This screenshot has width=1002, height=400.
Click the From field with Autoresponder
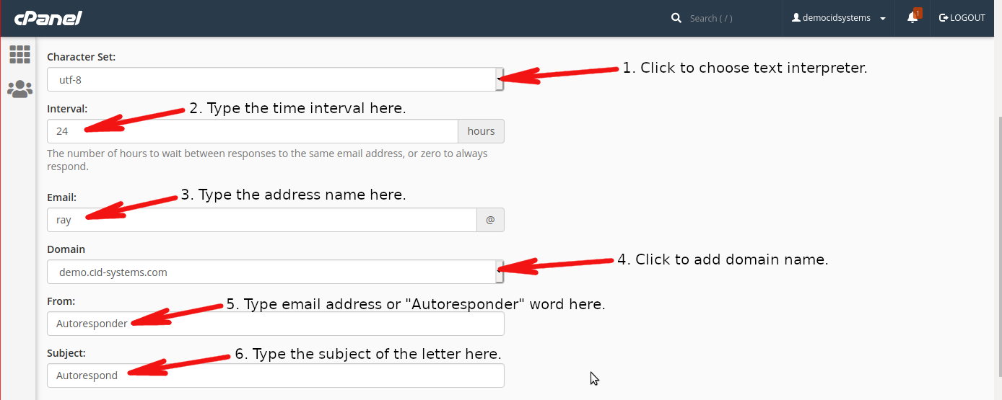[x=276, y=324]
